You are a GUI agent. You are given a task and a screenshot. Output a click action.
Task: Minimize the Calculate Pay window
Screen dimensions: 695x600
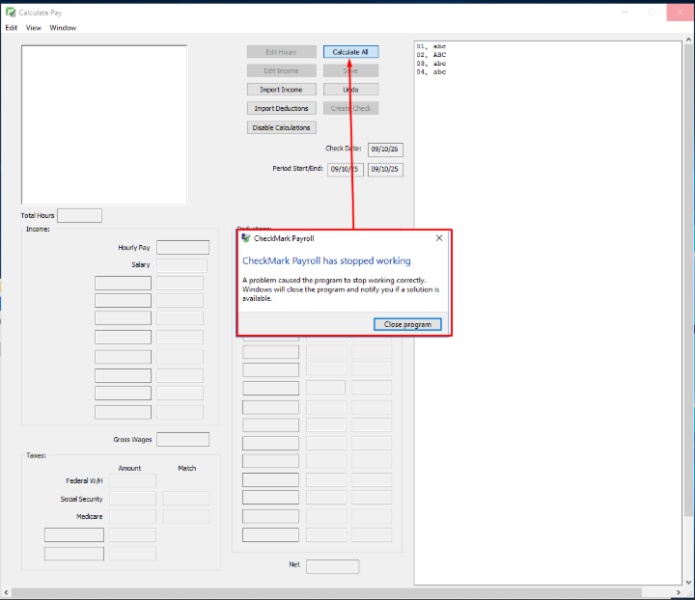[x=625, y=13]
